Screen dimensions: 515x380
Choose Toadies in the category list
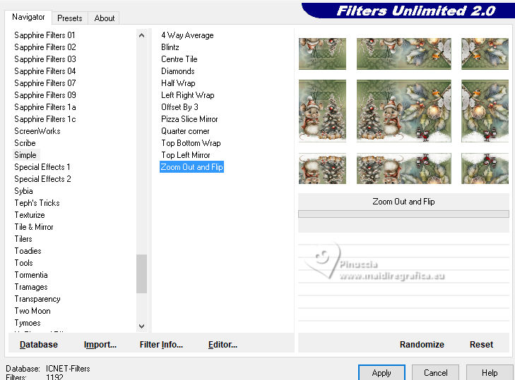point(28,251)
